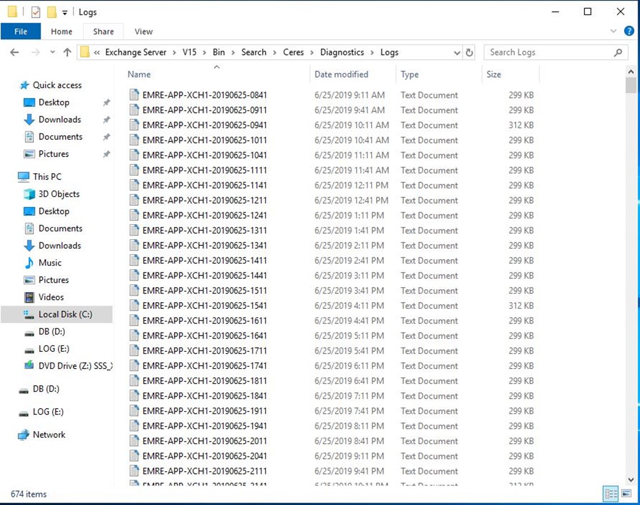Click the pin icon beside Downloads
This screenshot has width=640, height=505.
pyautogui.click(x=107, y=120)
